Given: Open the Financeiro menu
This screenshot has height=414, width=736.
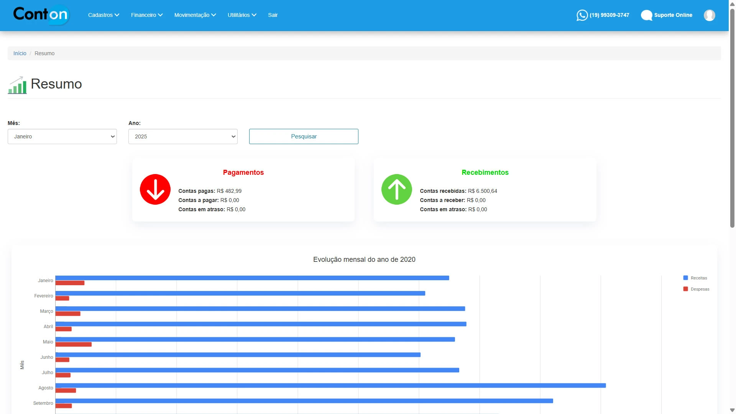Looking at the screenshot, I should point(146,15).
